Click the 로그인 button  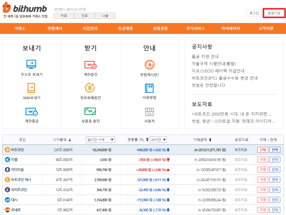(x=254, y=13)
